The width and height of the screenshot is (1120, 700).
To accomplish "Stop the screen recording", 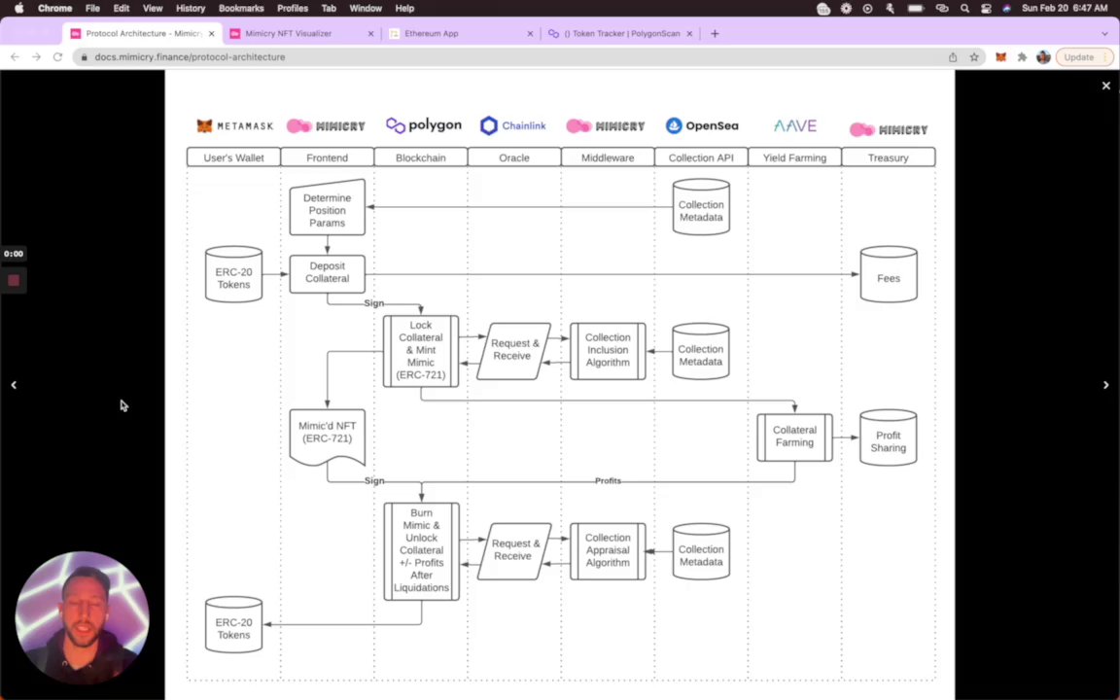I will coord(14,281).
